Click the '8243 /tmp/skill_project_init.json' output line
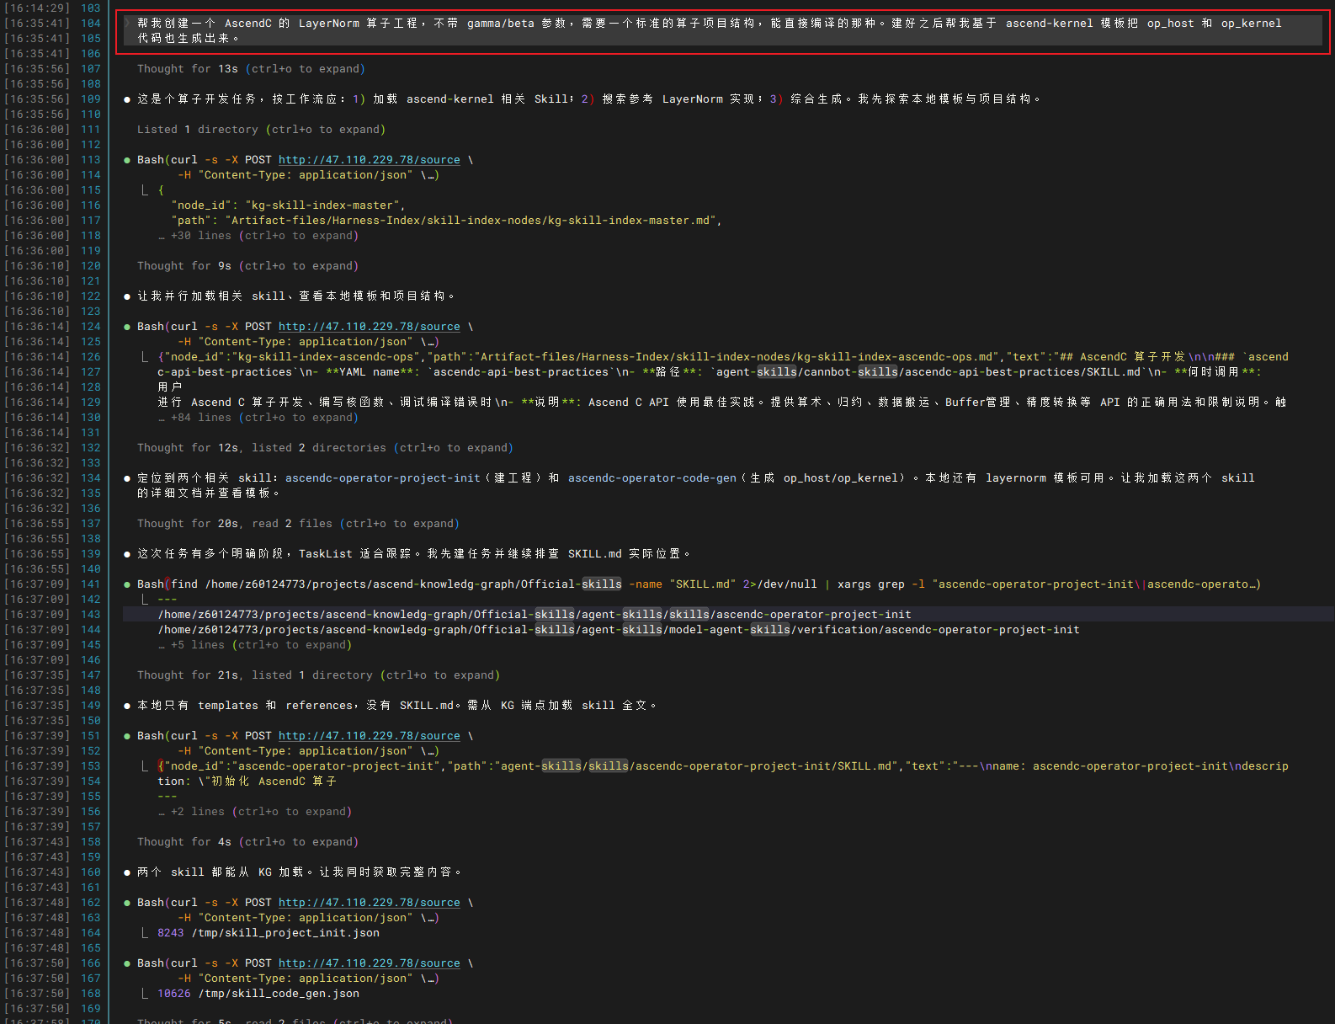This screenshot has width=1335, height=1024. (269, 933)
